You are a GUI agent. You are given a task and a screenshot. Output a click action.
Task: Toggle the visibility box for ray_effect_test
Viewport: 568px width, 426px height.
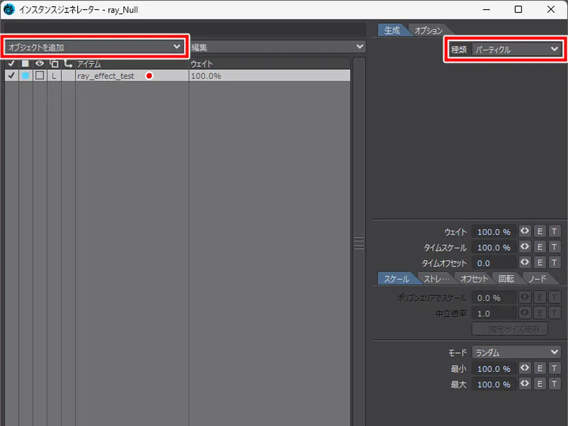point(40,76)
